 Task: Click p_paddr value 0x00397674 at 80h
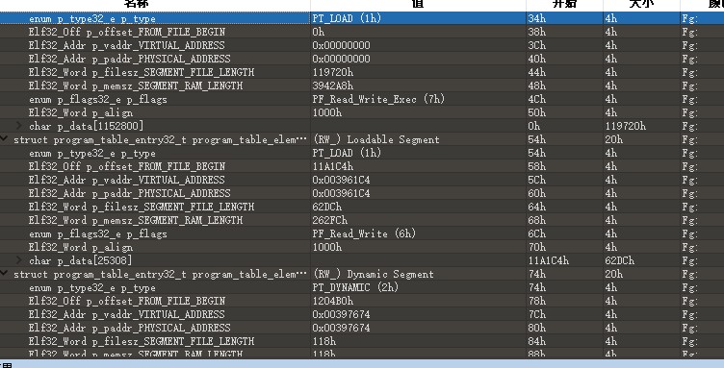341,328
